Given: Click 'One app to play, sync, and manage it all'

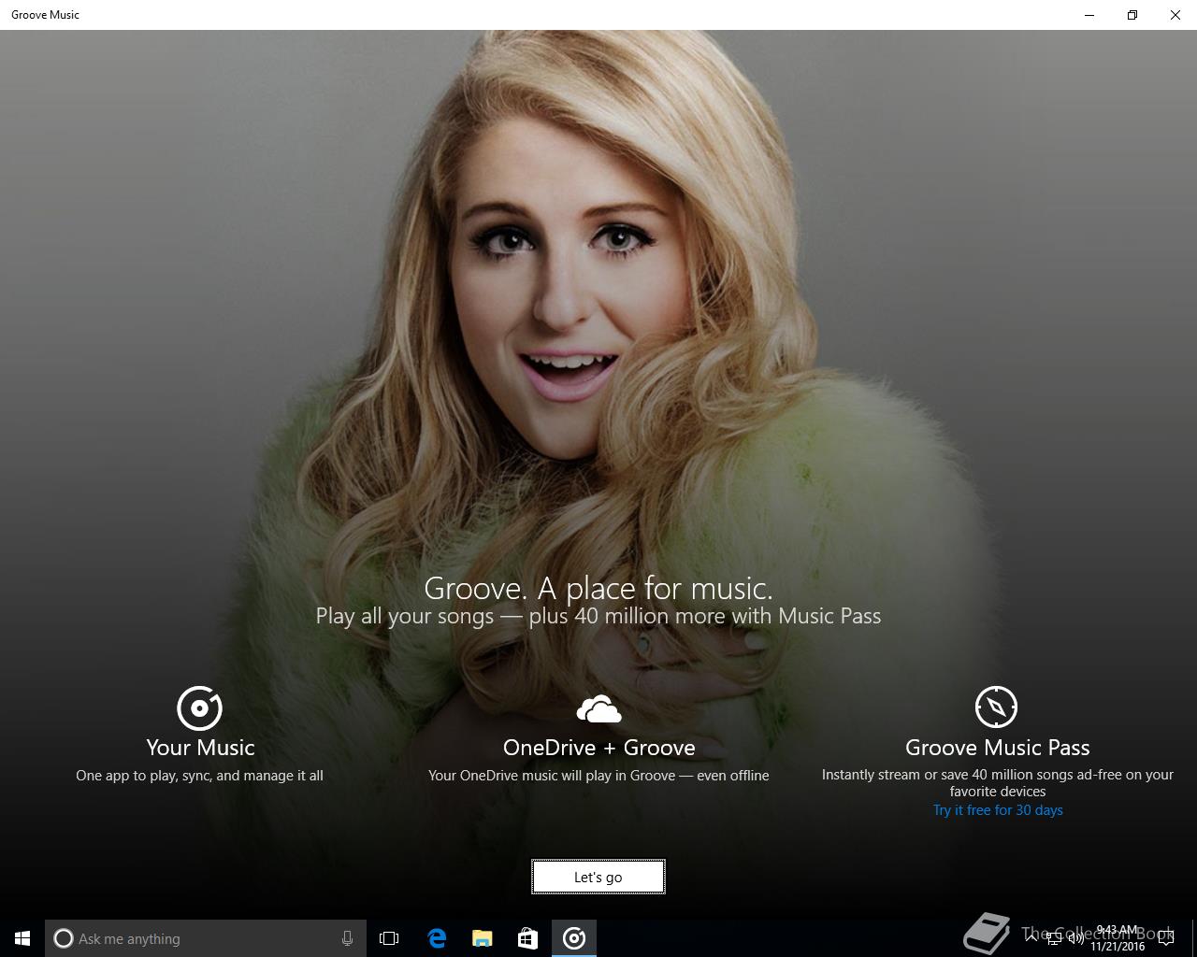Looking at the screenshot, I should coord(199,776).
